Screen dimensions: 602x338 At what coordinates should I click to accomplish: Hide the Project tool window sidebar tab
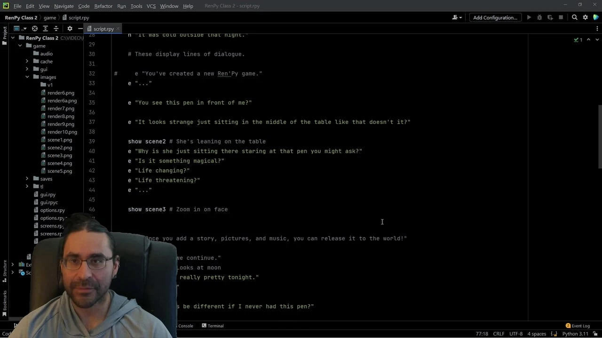click(5, 36)
